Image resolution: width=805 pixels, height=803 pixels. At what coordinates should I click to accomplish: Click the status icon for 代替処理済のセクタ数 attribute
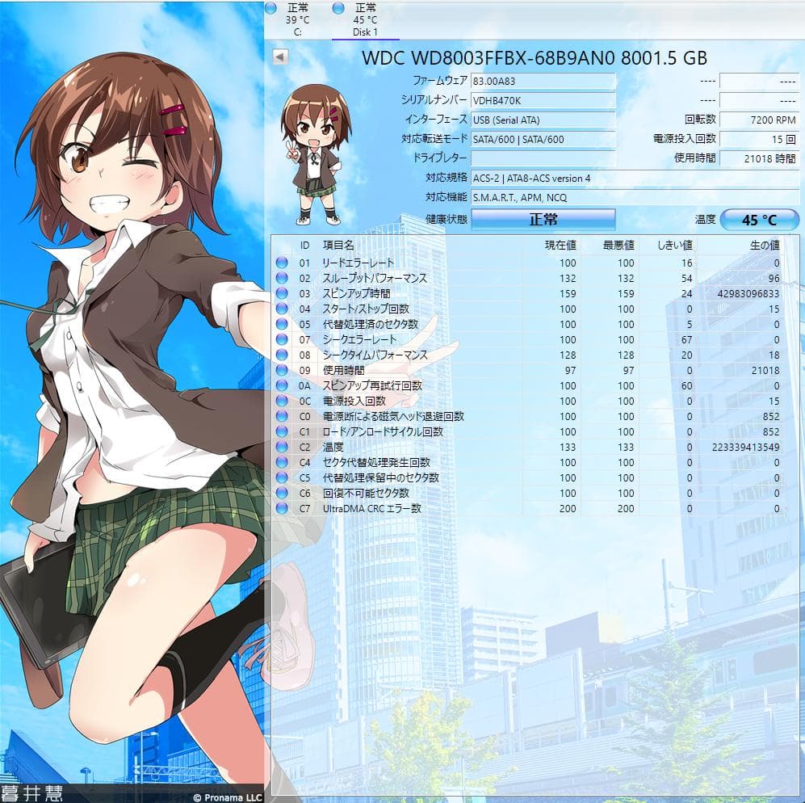click(281, 324)
